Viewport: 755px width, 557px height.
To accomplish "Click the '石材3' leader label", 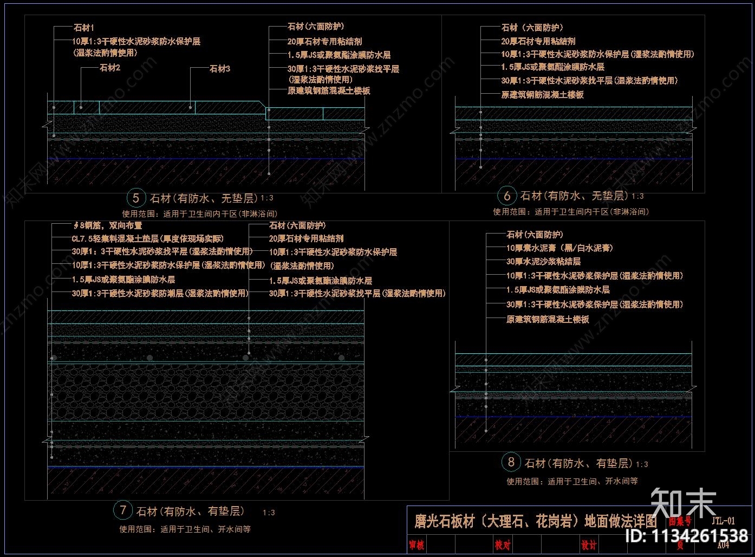I will point(220,68).
